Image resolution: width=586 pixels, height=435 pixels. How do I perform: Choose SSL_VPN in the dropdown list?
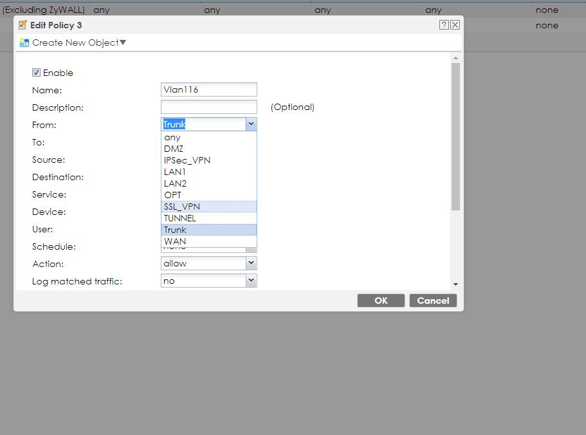209,207
